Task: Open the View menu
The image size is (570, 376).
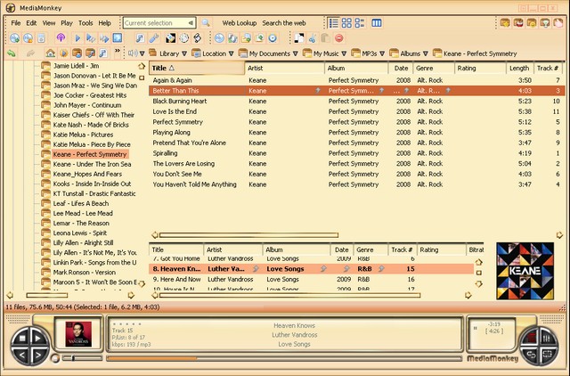Action: click(x=49, y=23)
